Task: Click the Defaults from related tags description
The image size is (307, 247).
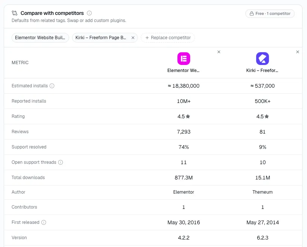Action: point(69,21)
